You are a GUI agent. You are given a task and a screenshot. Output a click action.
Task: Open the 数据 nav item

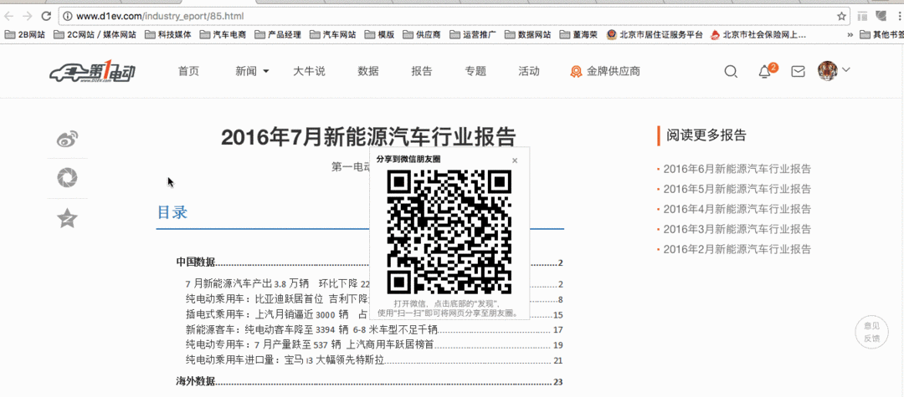pos(368,71)
